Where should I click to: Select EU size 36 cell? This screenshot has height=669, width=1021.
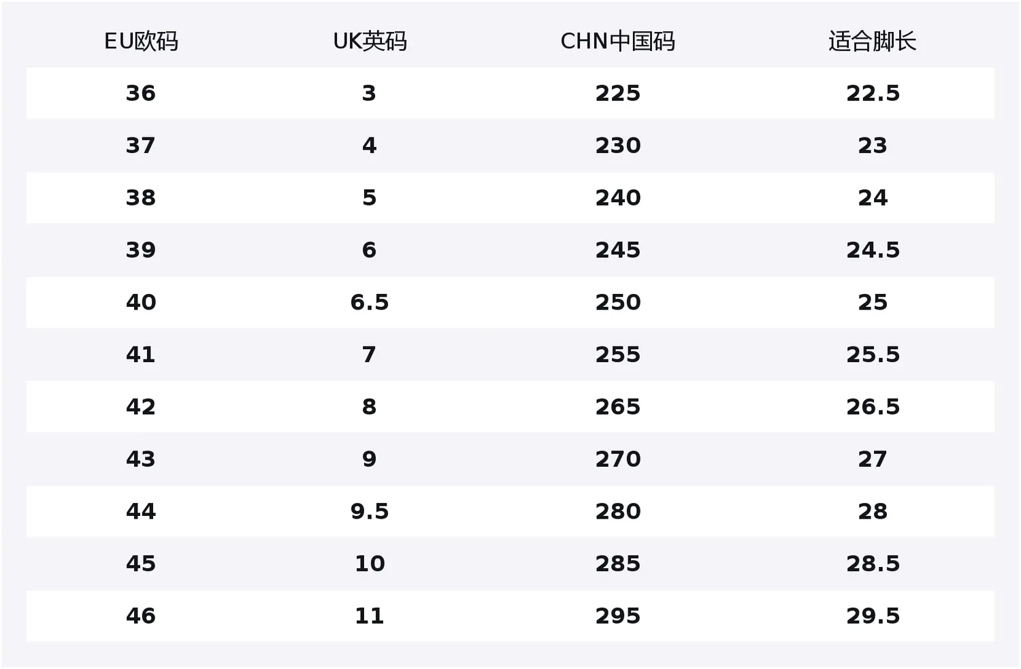pos(141,93)
